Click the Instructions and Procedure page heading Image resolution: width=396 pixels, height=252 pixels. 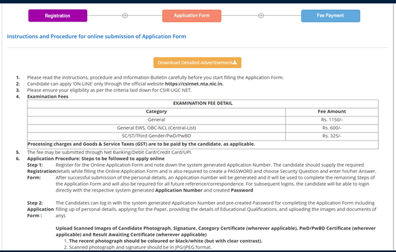[x=96, y=36]
